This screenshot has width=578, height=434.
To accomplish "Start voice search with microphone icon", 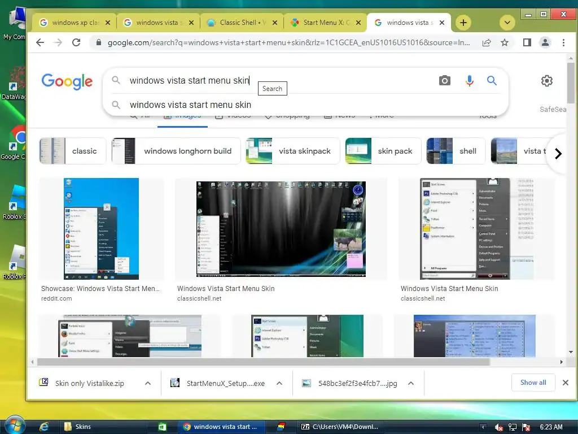I will (469, 80).
